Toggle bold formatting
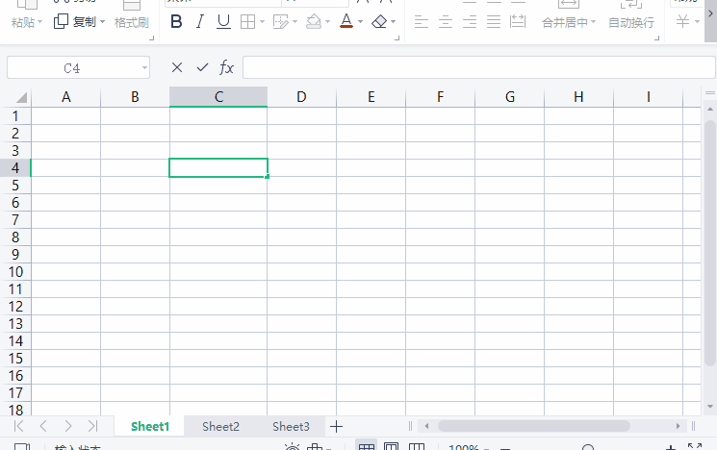 pos(176,21)
